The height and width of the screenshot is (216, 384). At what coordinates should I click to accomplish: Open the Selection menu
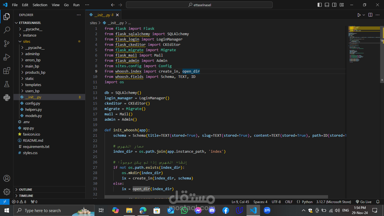[40, 5]
